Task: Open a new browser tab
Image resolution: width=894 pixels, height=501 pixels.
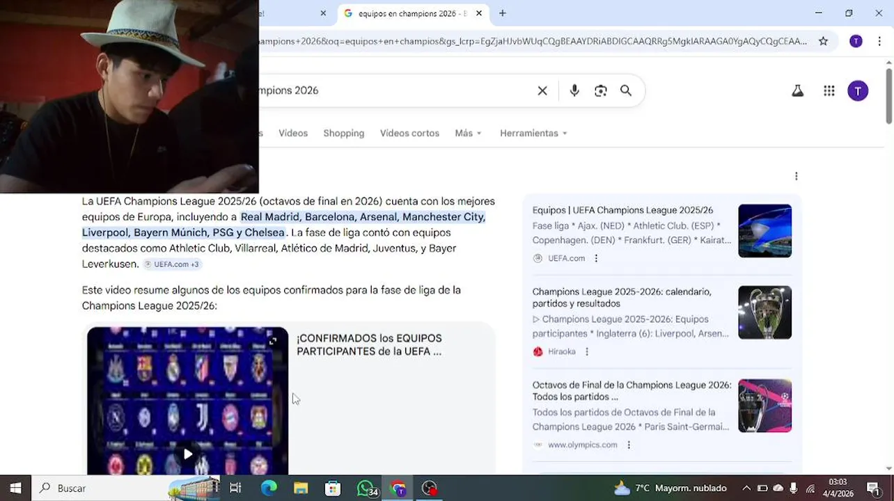Action: [503, 13]
